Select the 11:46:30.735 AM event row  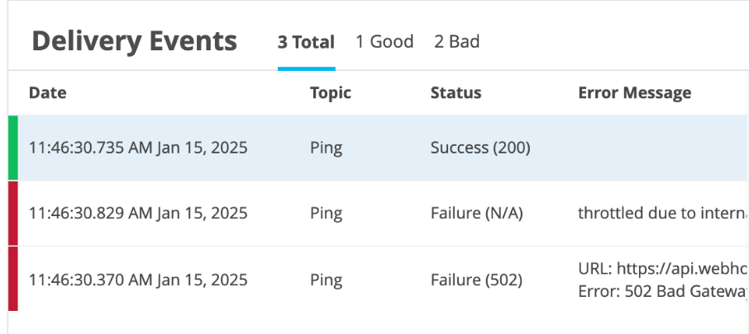(138, 148)
